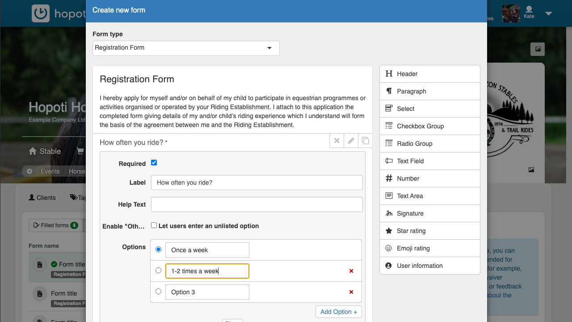Remove Option 3 with red X

point(351,292)
